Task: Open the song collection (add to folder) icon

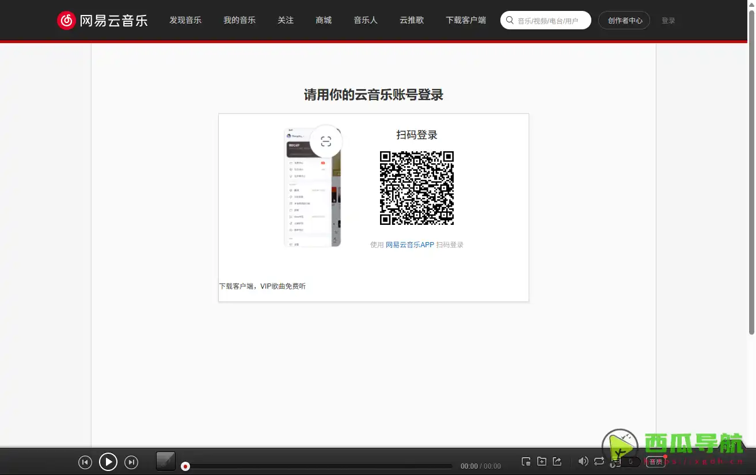Action: pos(542,461)
